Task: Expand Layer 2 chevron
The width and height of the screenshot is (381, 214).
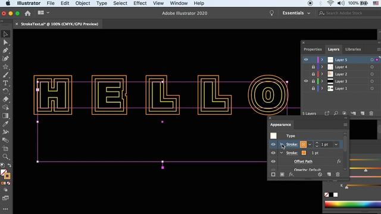Action: (x=322, y=74)
